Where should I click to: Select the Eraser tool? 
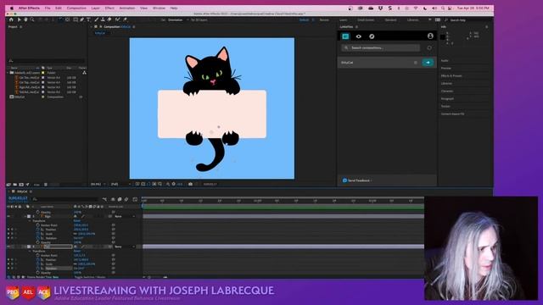(109, 19)
